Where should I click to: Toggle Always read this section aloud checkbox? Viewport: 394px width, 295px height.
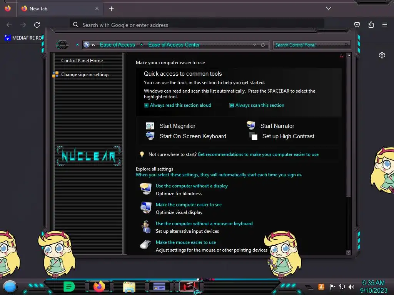click(x=146, y=105)
